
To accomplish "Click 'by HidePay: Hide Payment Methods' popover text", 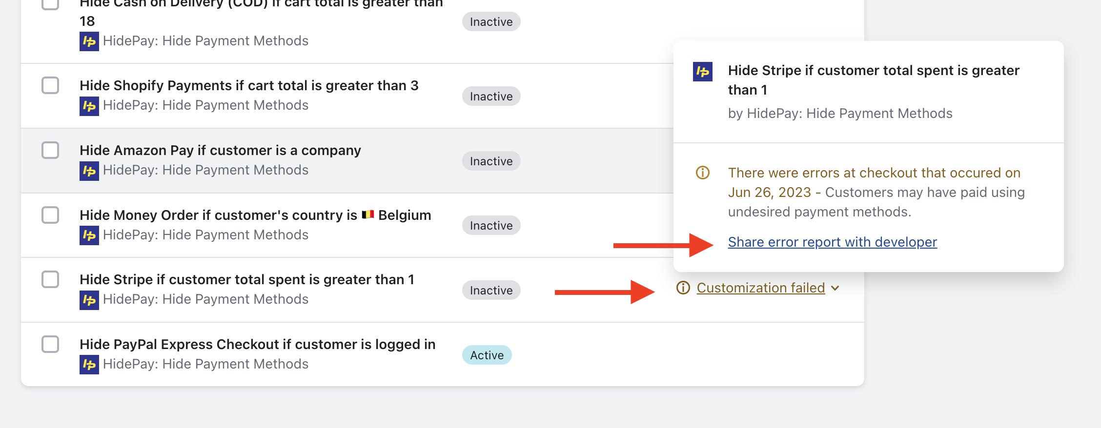I will point(840,113).
